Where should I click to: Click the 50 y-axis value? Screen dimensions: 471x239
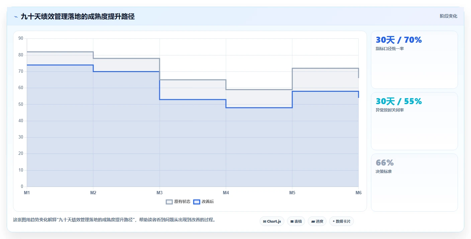pos(21,104)
